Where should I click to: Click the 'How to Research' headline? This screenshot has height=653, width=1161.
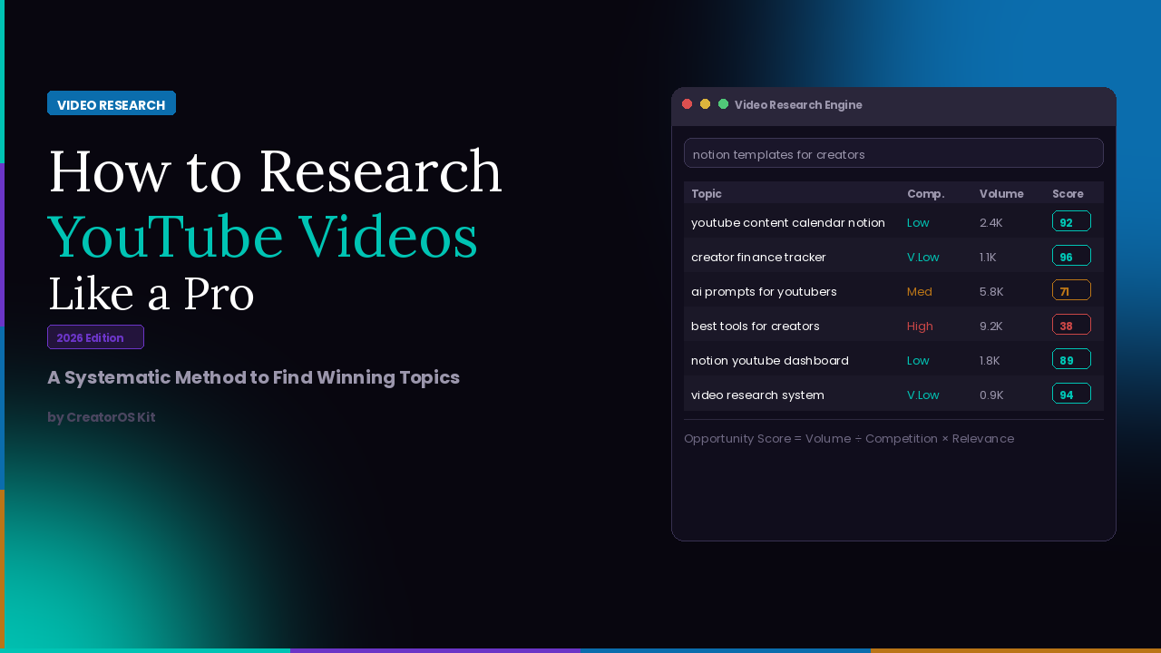[275, 171]
